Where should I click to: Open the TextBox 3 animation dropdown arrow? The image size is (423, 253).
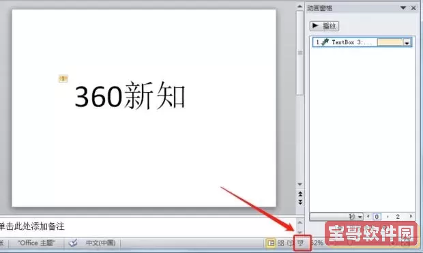point(407,42)
